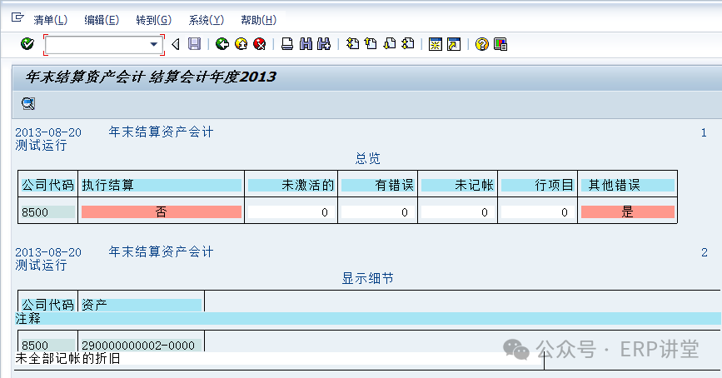This screenshot has width=722, height=378.
Task: Click the 资产 column header in detail table
Action: pos(141,305)
